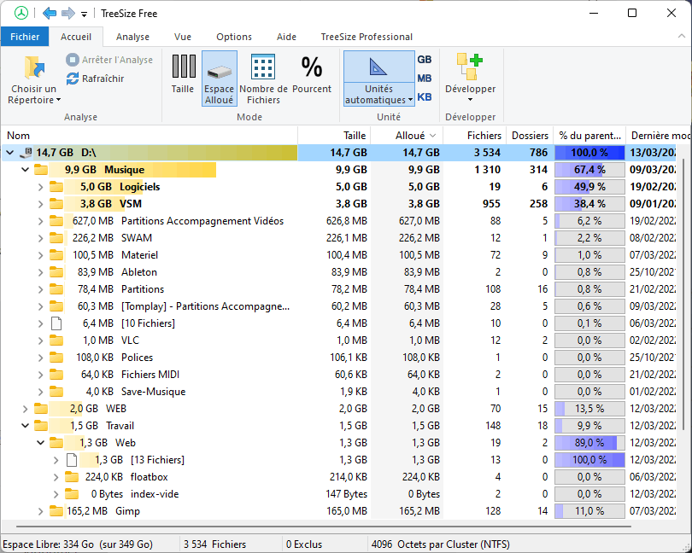Open the Fichier menu
Screen dimensions: 692x553
pyautogui.click(x=25, y=37)
